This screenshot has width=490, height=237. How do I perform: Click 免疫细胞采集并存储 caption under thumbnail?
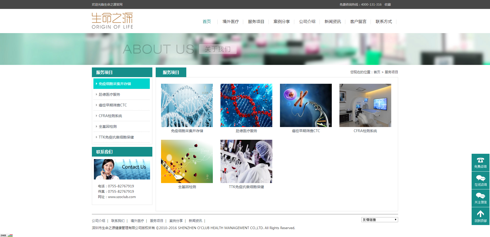187,131
